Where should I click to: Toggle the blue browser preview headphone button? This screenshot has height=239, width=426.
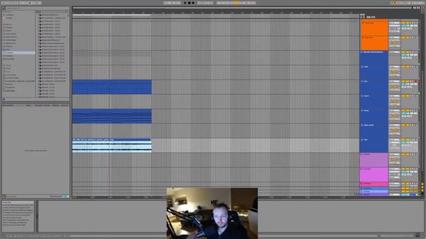4,100
